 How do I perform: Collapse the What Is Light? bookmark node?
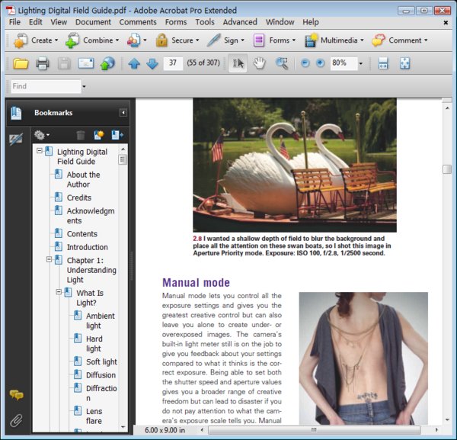(58, 292)
